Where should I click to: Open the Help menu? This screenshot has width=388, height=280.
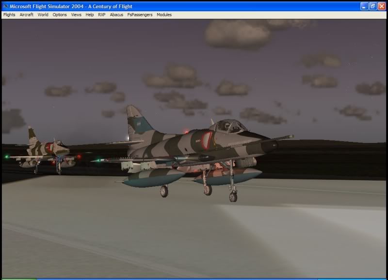(90, 15)
